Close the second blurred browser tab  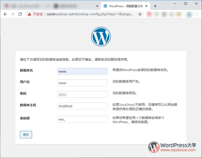coord(97,6)
